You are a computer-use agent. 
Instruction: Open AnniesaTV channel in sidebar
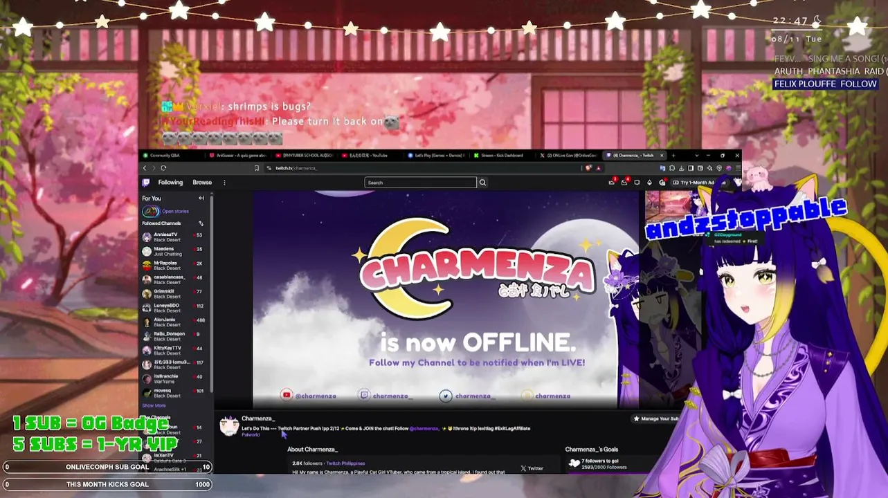174,237
